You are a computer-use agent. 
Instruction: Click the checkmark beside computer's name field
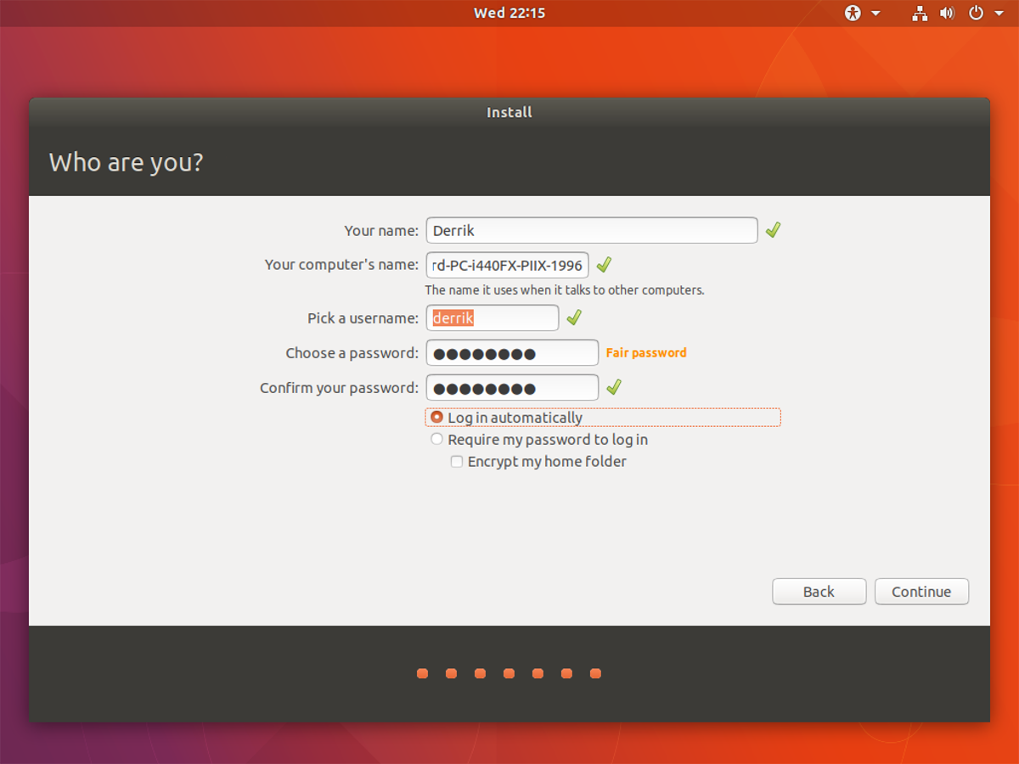tap(604, 265)
